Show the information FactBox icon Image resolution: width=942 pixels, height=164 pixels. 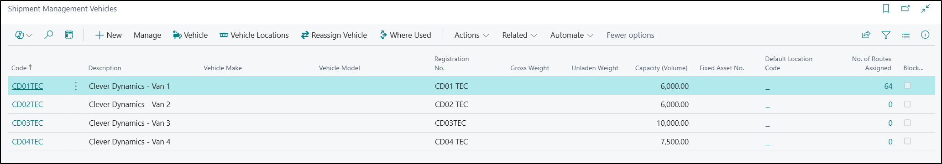pos(925,35)
